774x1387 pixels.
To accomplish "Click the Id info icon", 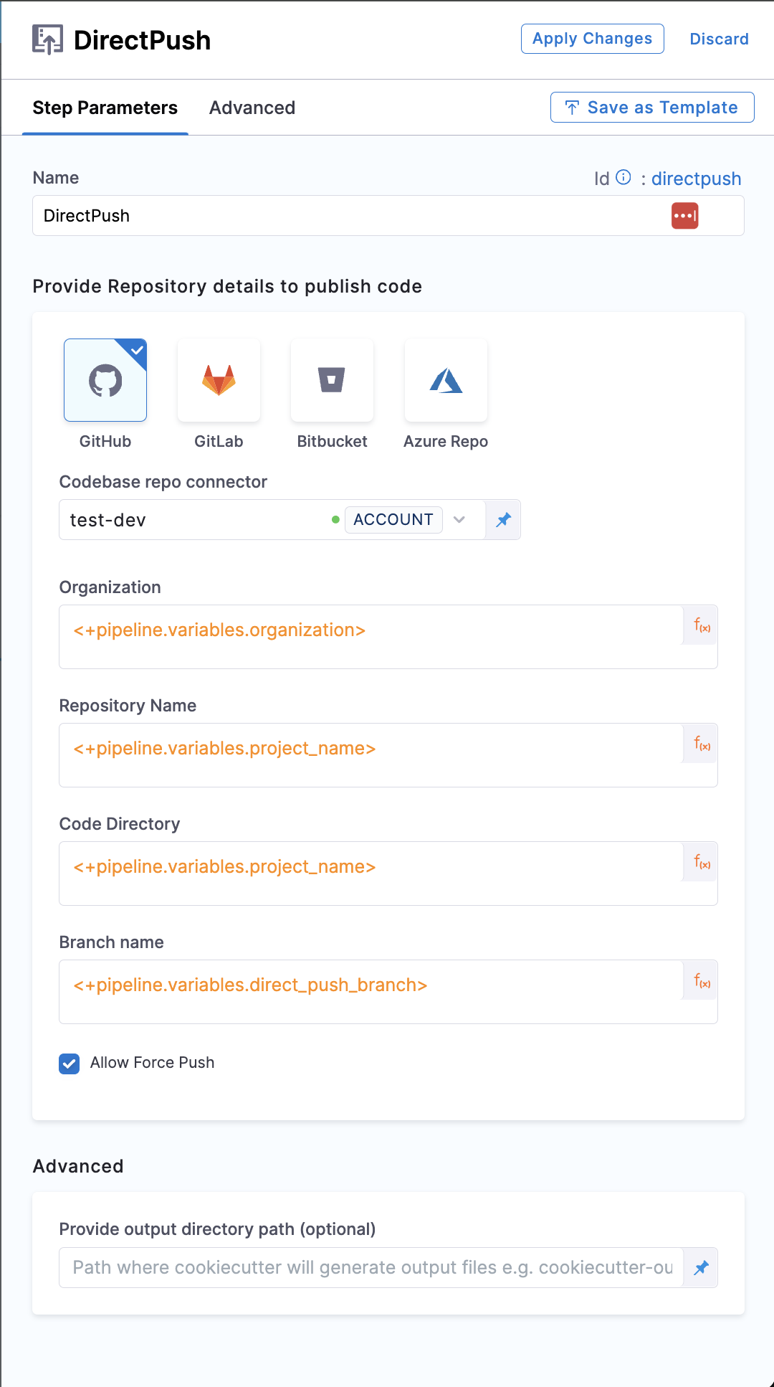I will point(623,178).
